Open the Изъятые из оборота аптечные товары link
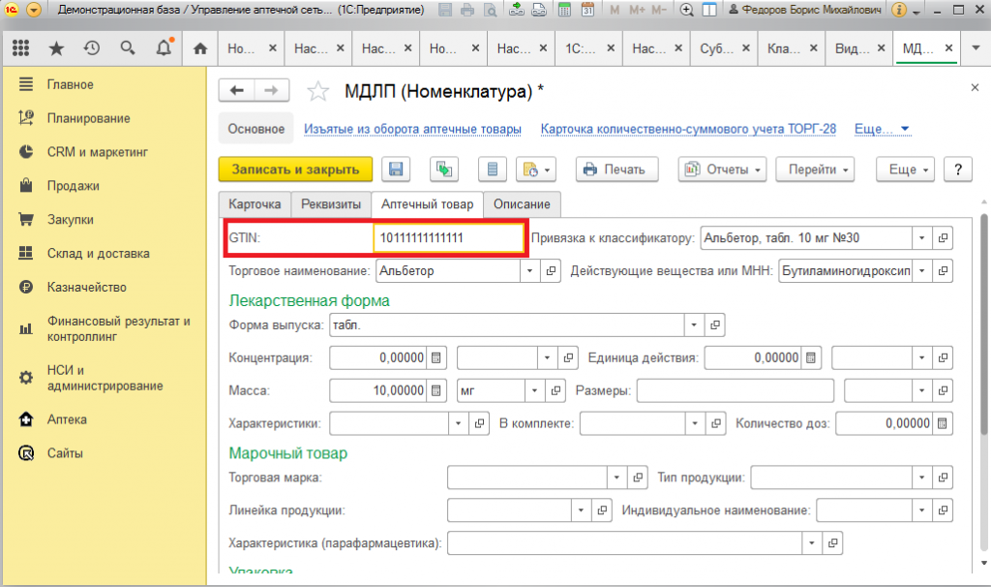The width and height of the screenshot is (991, 587). point(412,129)
